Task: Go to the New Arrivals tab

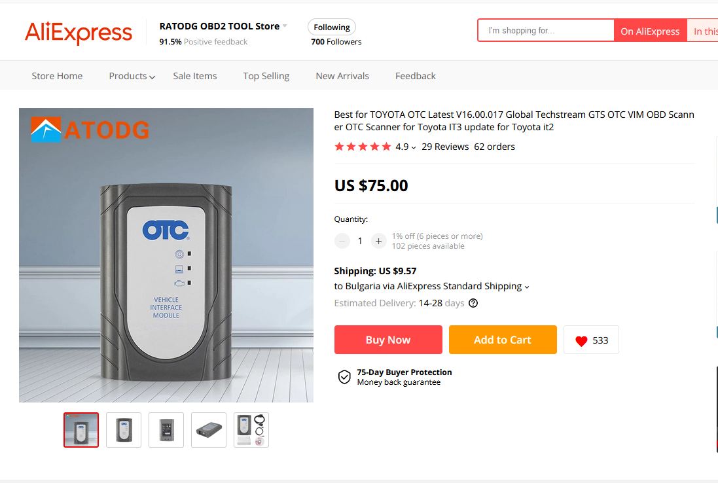Action: tap(342, 76)
